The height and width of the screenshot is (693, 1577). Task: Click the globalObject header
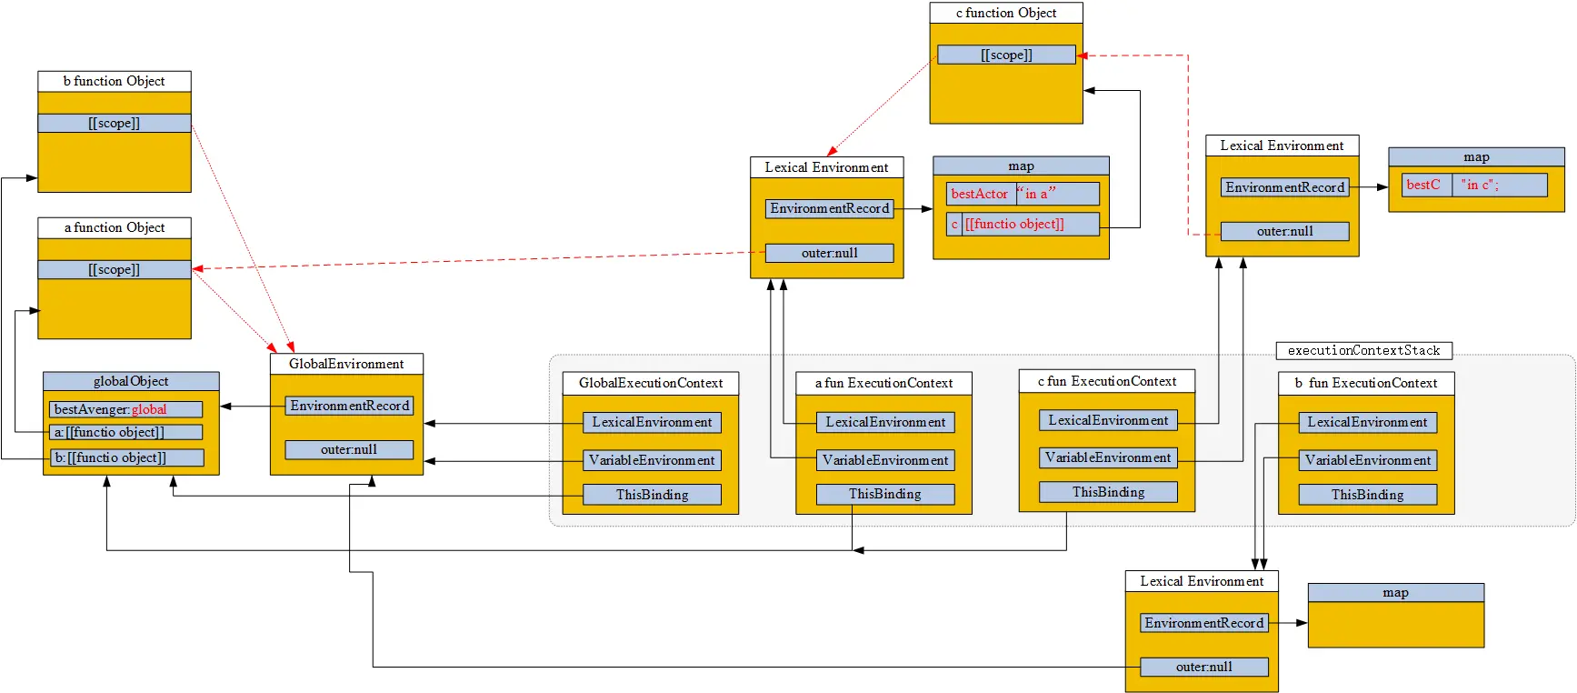pos(131,381)
